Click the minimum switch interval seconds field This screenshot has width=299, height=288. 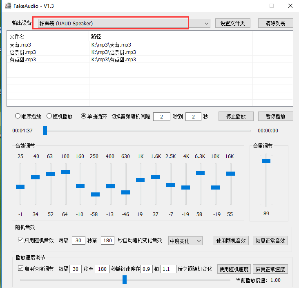click(x=162, y=116)
